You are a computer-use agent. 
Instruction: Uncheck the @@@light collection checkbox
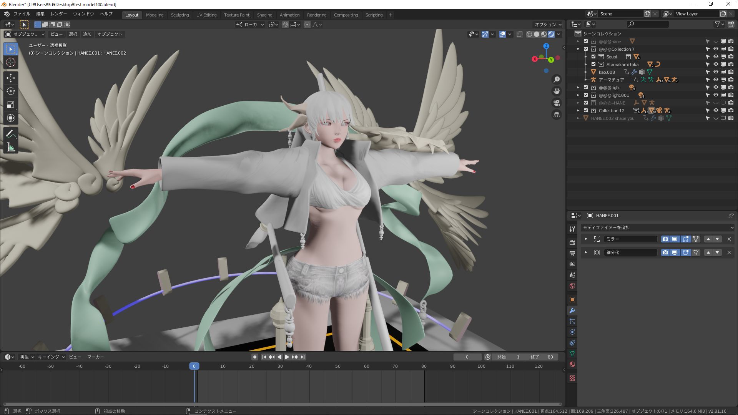tap(586, 87)
